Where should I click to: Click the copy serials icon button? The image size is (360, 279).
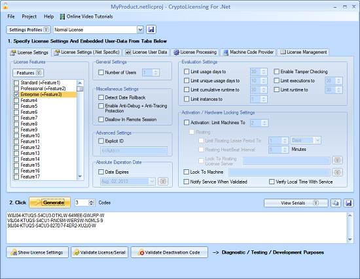[x=336, y=203]
